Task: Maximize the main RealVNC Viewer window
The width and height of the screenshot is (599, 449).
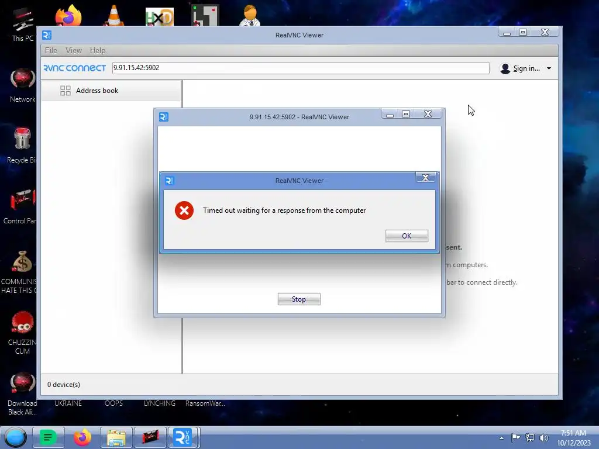Action: pyautogui.click(x=523, y=33)
